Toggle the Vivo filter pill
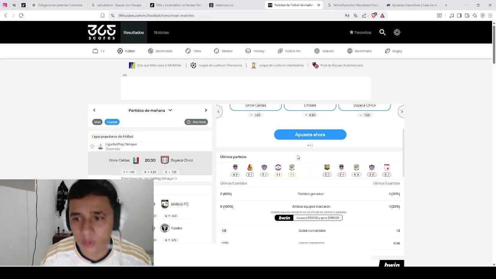 point(97,122)
